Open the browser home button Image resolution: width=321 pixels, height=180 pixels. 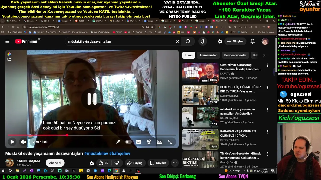[18, 27]
